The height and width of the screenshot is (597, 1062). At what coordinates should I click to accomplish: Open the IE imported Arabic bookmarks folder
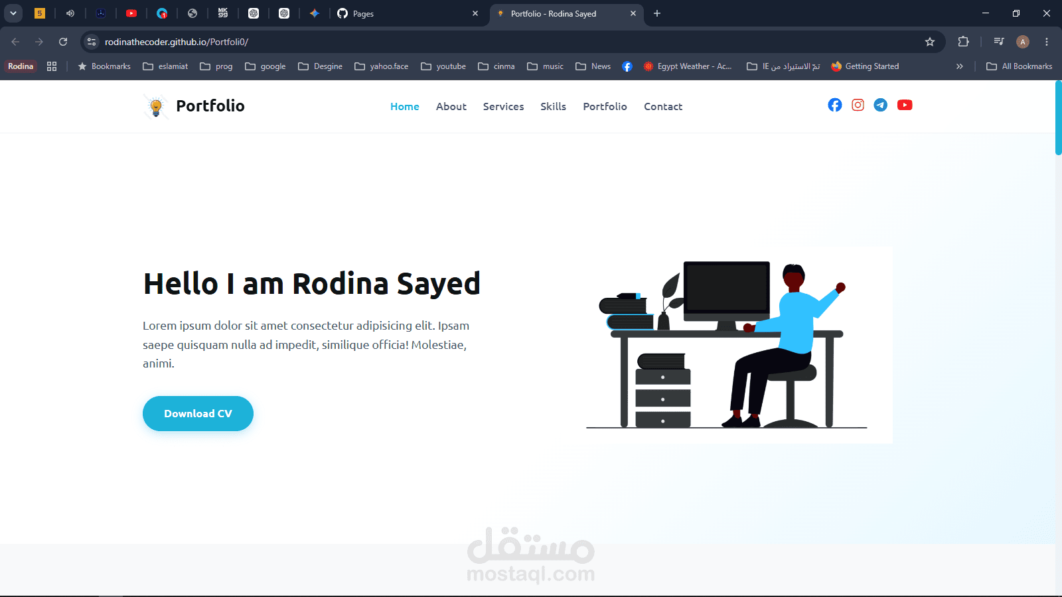tap(783, 66)
